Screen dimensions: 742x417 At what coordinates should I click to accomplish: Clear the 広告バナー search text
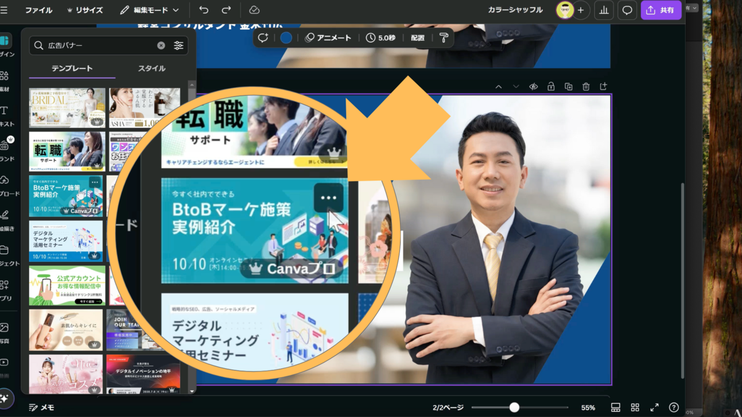click(x=161, y=46)
